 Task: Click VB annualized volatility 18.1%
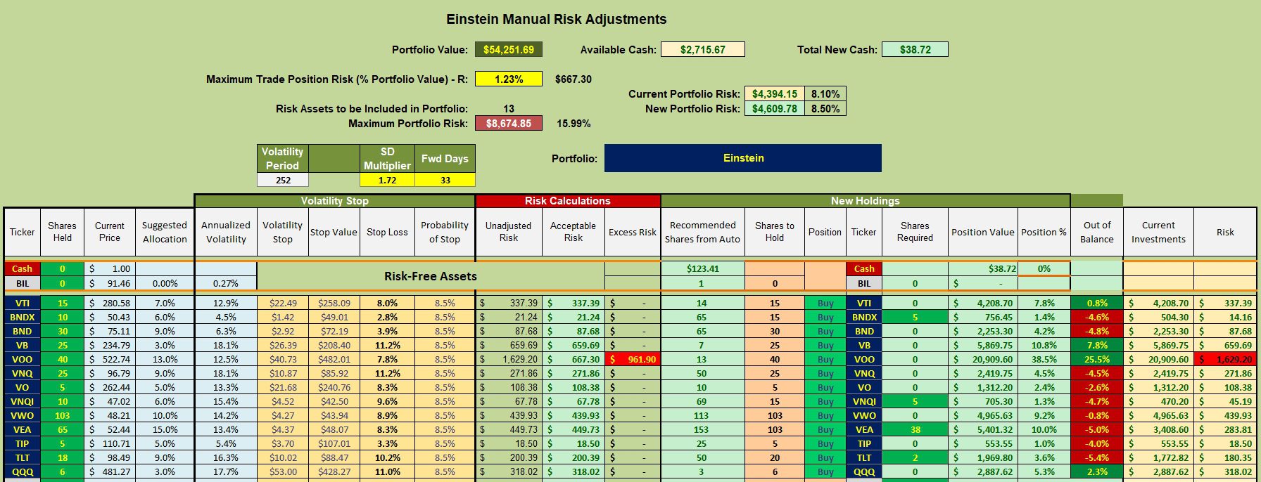point(226,345)
